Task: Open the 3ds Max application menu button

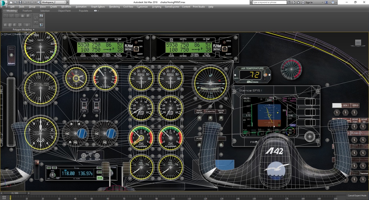Action: click(4, 4)
